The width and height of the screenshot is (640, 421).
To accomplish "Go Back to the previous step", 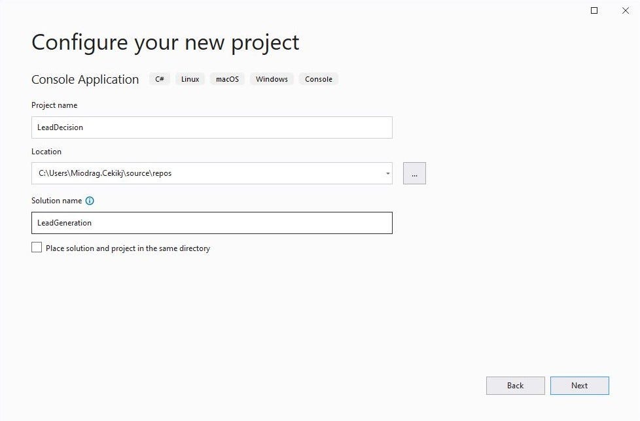I will point(515,386).
